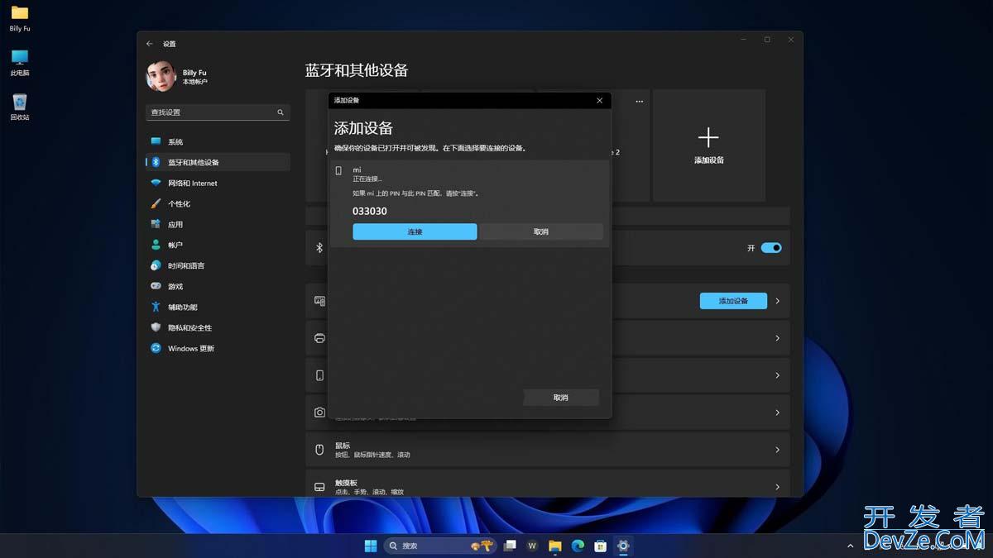The image size is (993, 558).
Task: Turn off the Bluetooth 开 switch
Action: [771, 247]
